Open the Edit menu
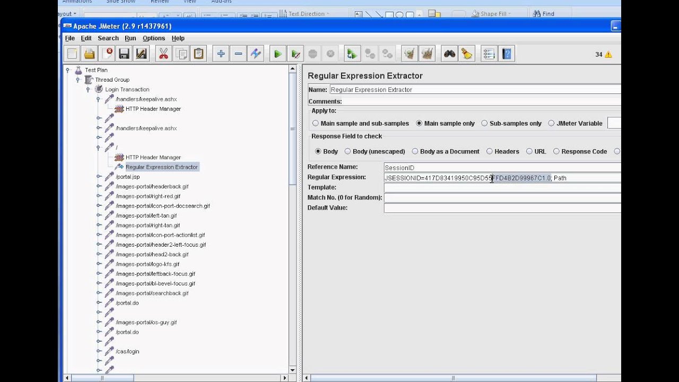Image resolution: width=679 pixels, height=382 pixels. (86, 38)
